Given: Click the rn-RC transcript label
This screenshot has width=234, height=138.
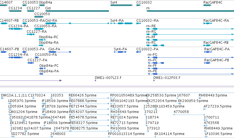Looking at the screenshot, I should tap(151, 43).
